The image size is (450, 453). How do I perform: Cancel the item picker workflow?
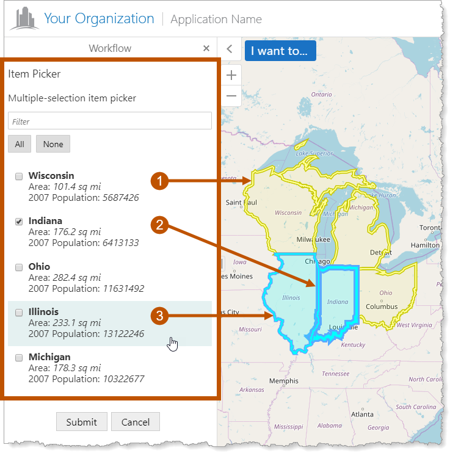pos(135,422)
